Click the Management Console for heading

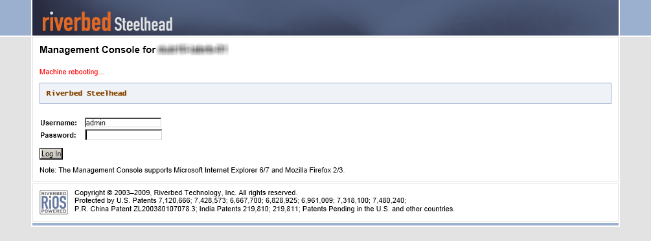point(98,50)
